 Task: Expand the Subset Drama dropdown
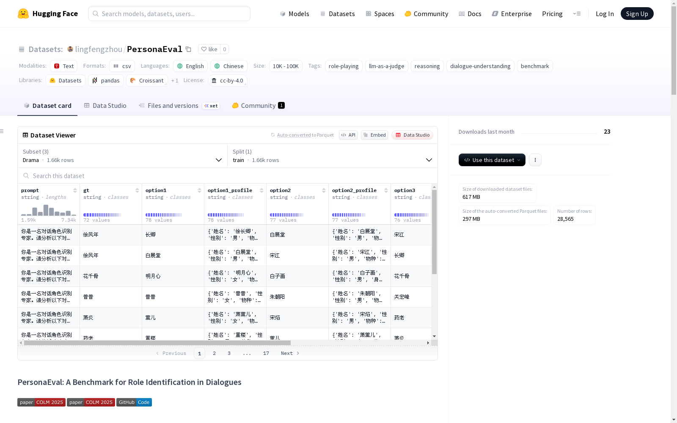click(122, 156)
